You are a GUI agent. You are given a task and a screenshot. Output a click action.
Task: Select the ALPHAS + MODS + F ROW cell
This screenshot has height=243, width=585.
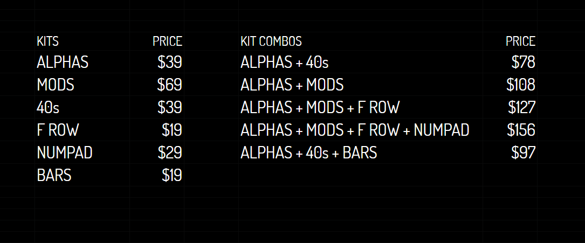(x=320, y=108)
